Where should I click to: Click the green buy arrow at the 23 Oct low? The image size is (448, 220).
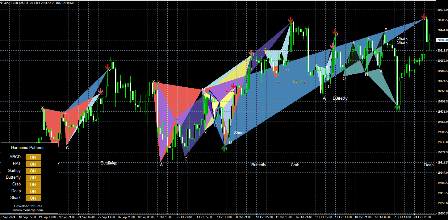click(397, 107)
